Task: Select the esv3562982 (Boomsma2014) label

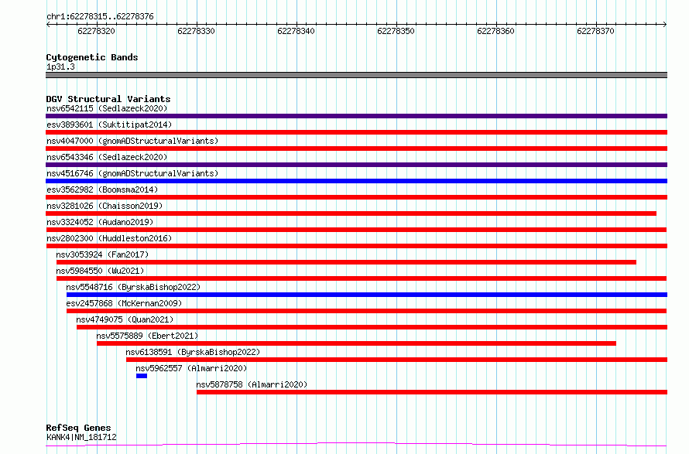Action: pyautogui.click(x=102, y=189)
